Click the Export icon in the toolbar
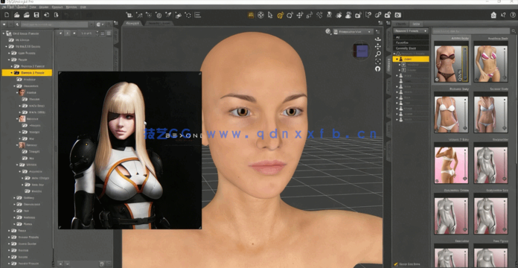The width and height of the screenshot is (518, 268). click(x=57, y=15)
